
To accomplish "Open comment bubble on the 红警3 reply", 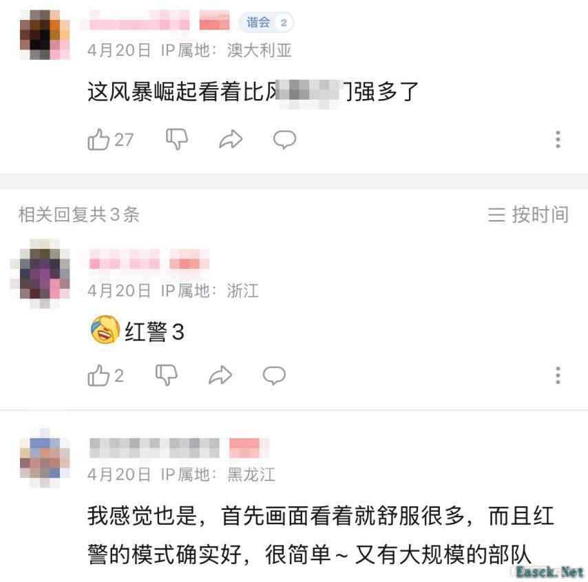I will pos(274,376).
